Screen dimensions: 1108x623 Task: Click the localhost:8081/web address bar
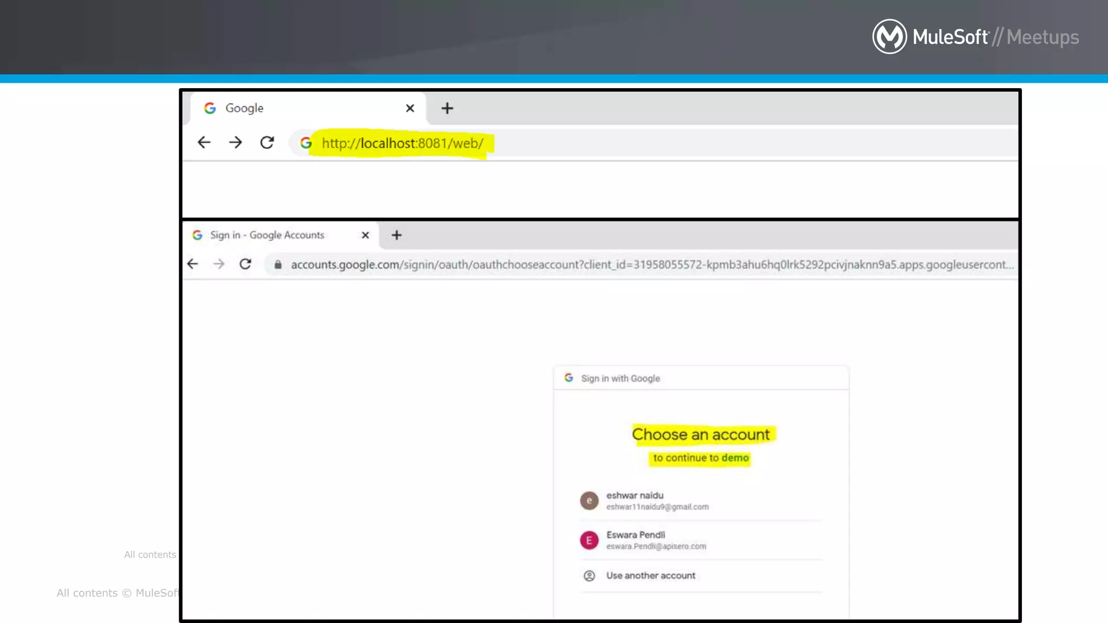pyautogui.click(x=654, y=143)
